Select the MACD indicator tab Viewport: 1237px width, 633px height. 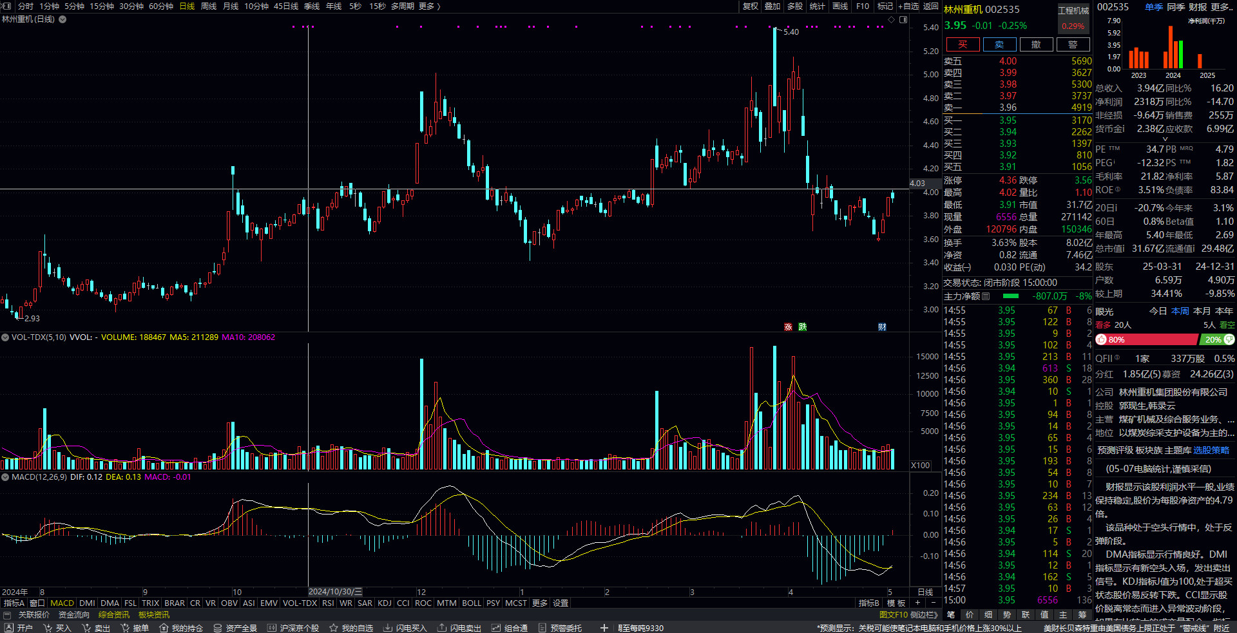tap(62, 603)
